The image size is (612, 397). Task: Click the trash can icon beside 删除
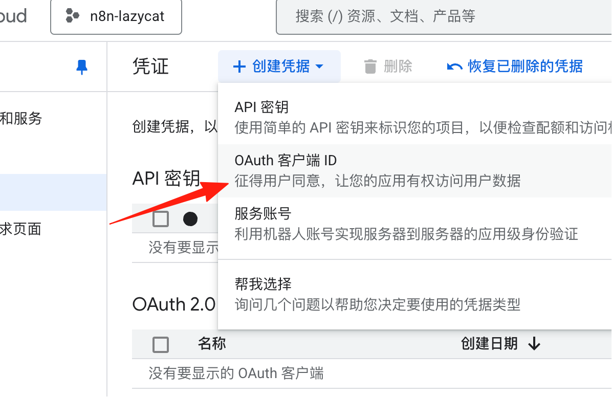pyautogui.click(x=370, y=67)
